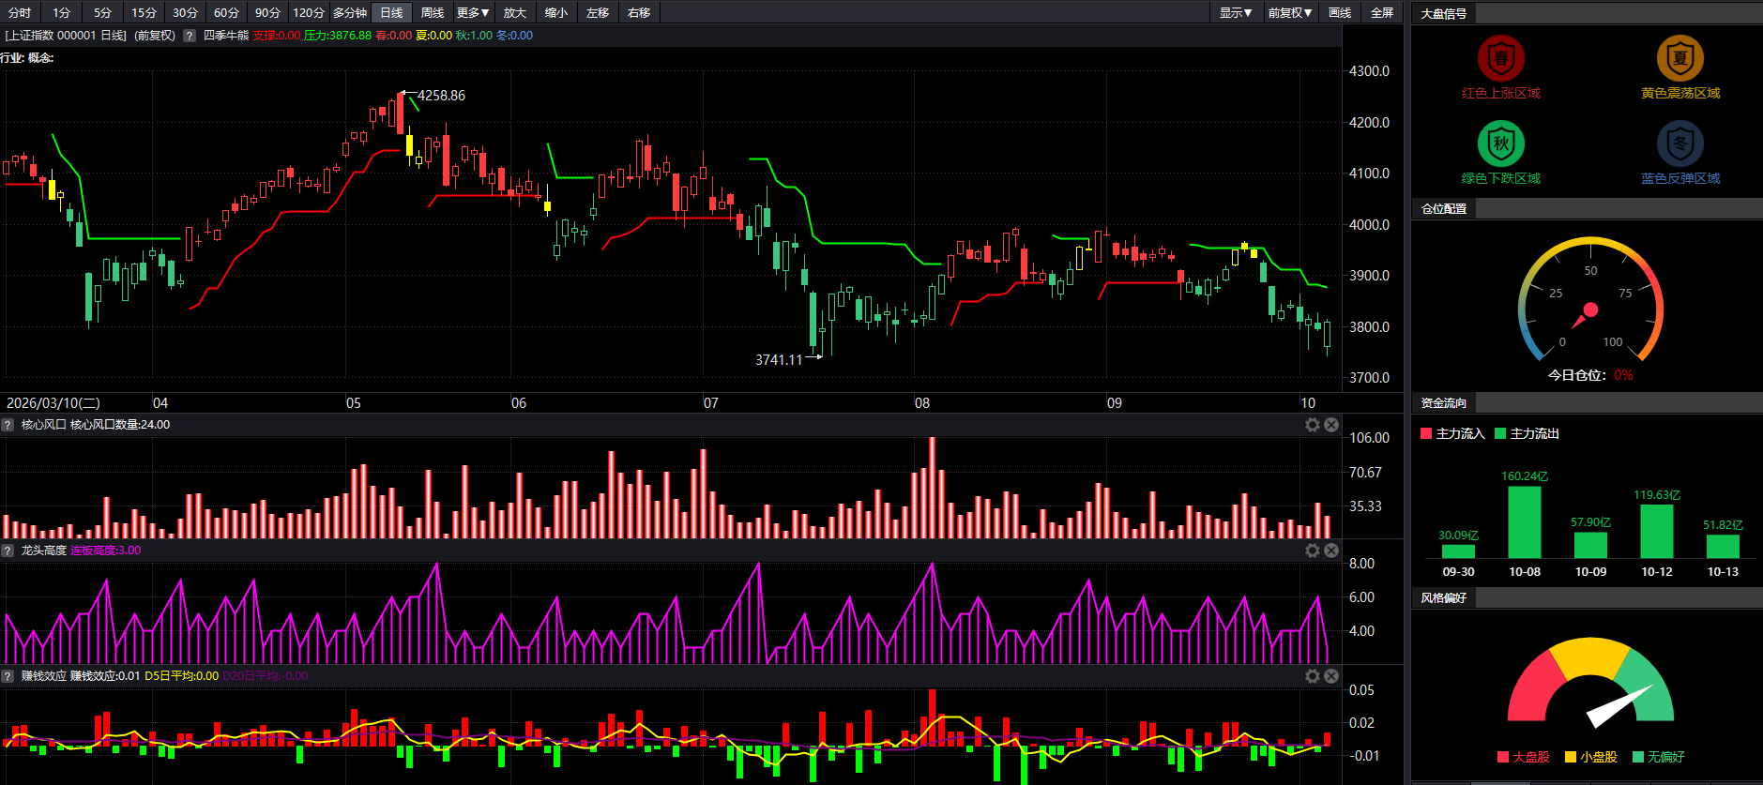1763x785 pixels.
Task: Click 放大 to zoom in chart
Action: click(x=515, y=12)
